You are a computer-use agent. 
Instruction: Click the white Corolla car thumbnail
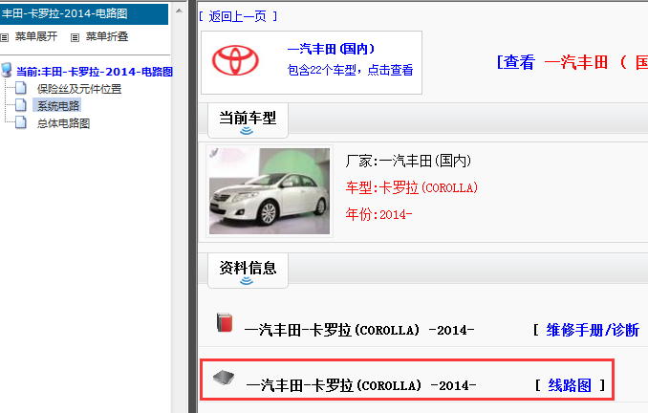click(270, 191)
